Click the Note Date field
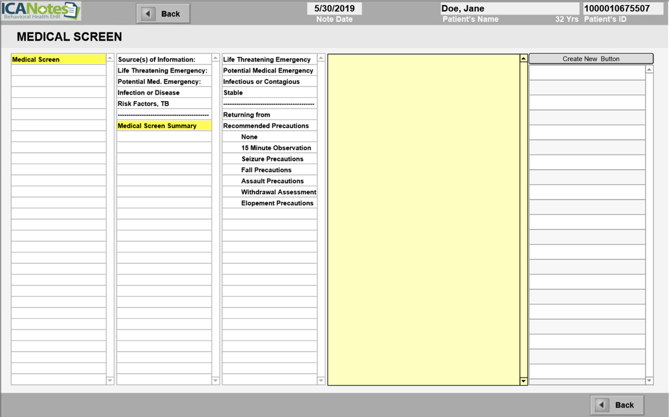Image resolution: width=669 pixels, height=417 pixels. [334, 8]
